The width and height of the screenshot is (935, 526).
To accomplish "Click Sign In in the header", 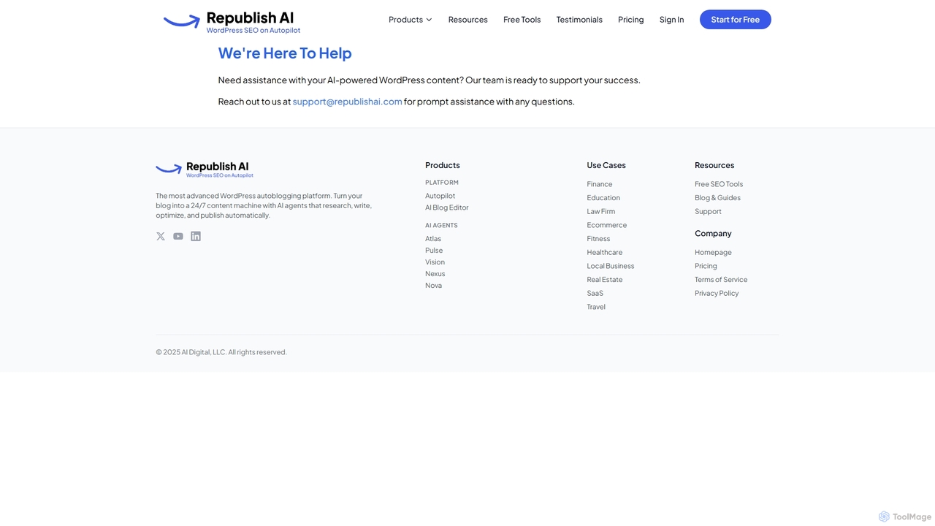I will pos(672,20).
